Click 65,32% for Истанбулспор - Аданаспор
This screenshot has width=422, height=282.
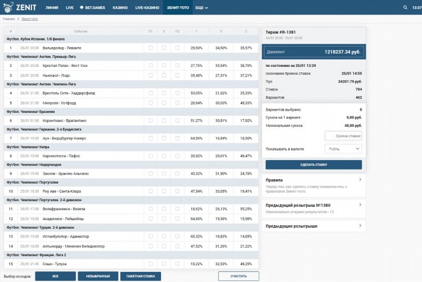196,236
